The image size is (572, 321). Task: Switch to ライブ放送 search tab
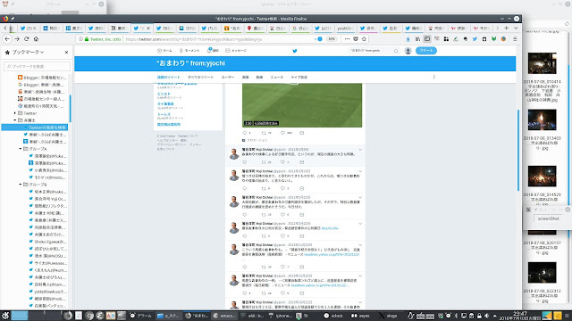point(299,78)
